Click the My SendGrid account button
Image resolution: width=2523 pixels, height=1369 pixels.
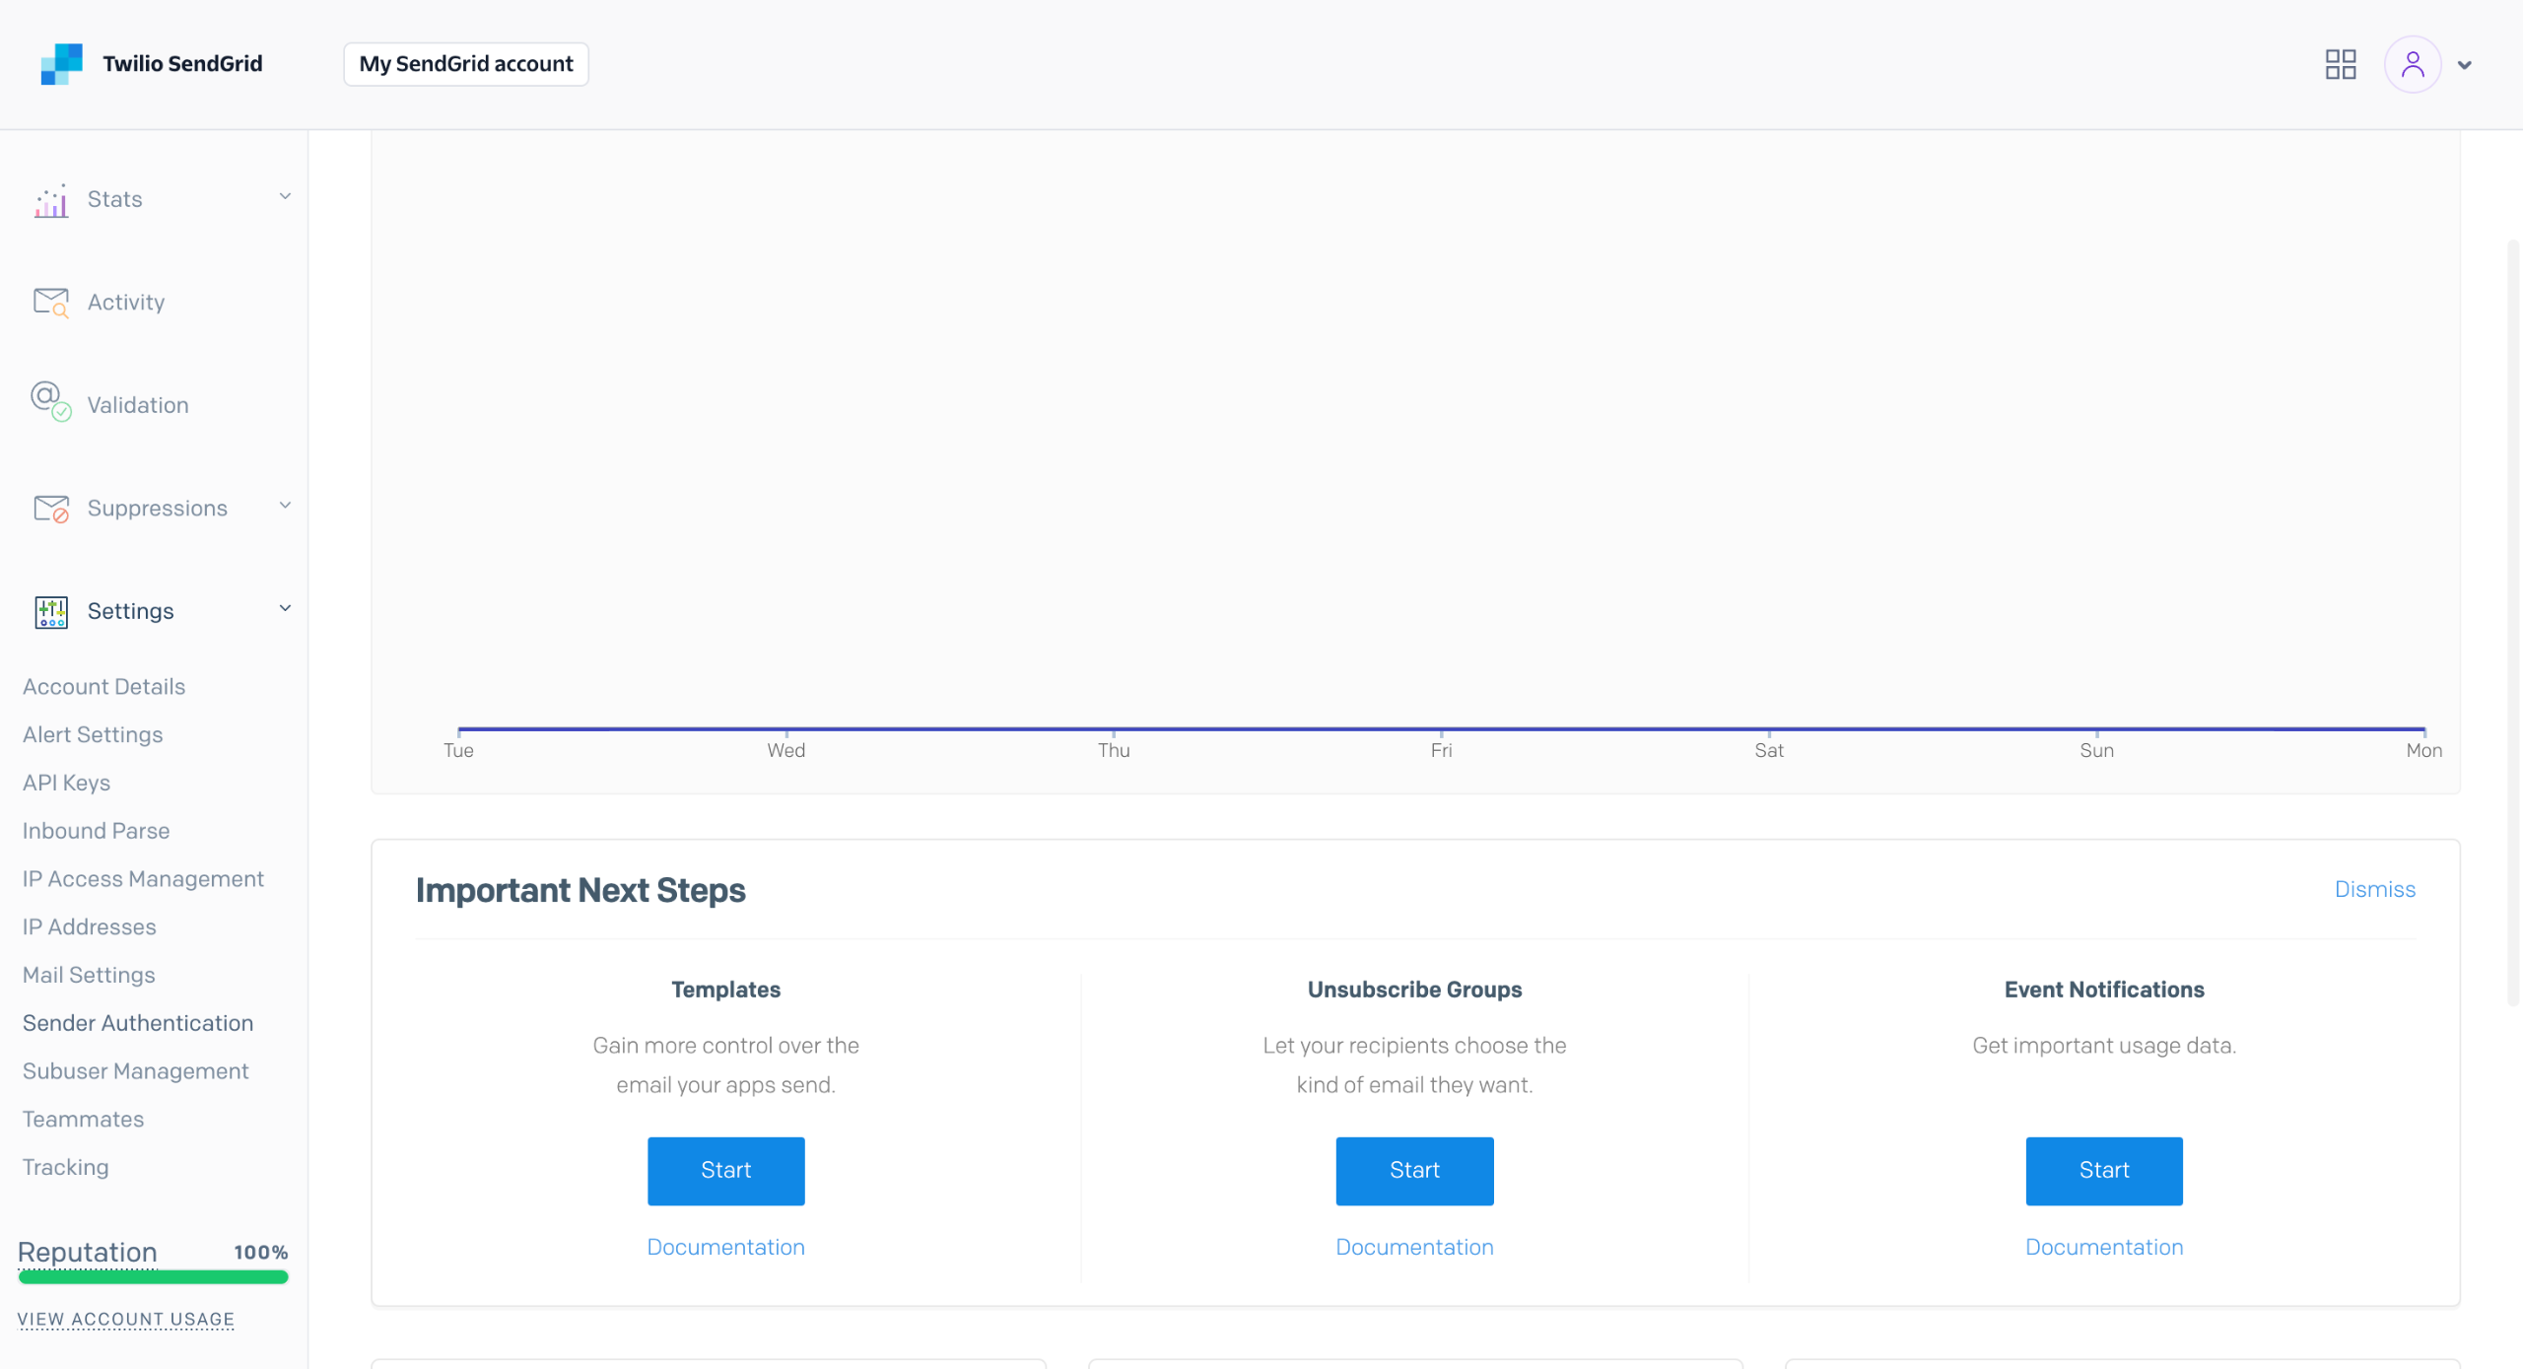coord(465,64)
